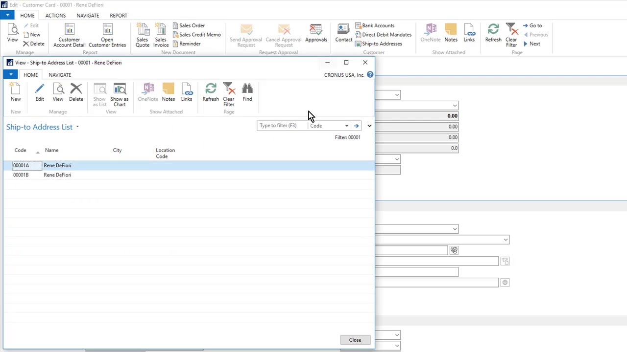Open Code filter field dropdown
Viewport: 627px width, 352px height.
(x=347, y=126)
